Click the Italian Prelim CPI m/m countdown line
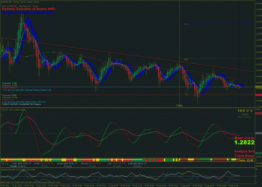This screenshot has height=187, width=262. pos(24,102)
